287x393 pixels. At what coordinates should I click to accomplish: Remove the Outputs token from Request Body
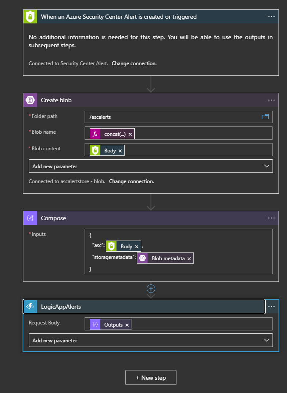pyautogui.click(x=127, y=325)
